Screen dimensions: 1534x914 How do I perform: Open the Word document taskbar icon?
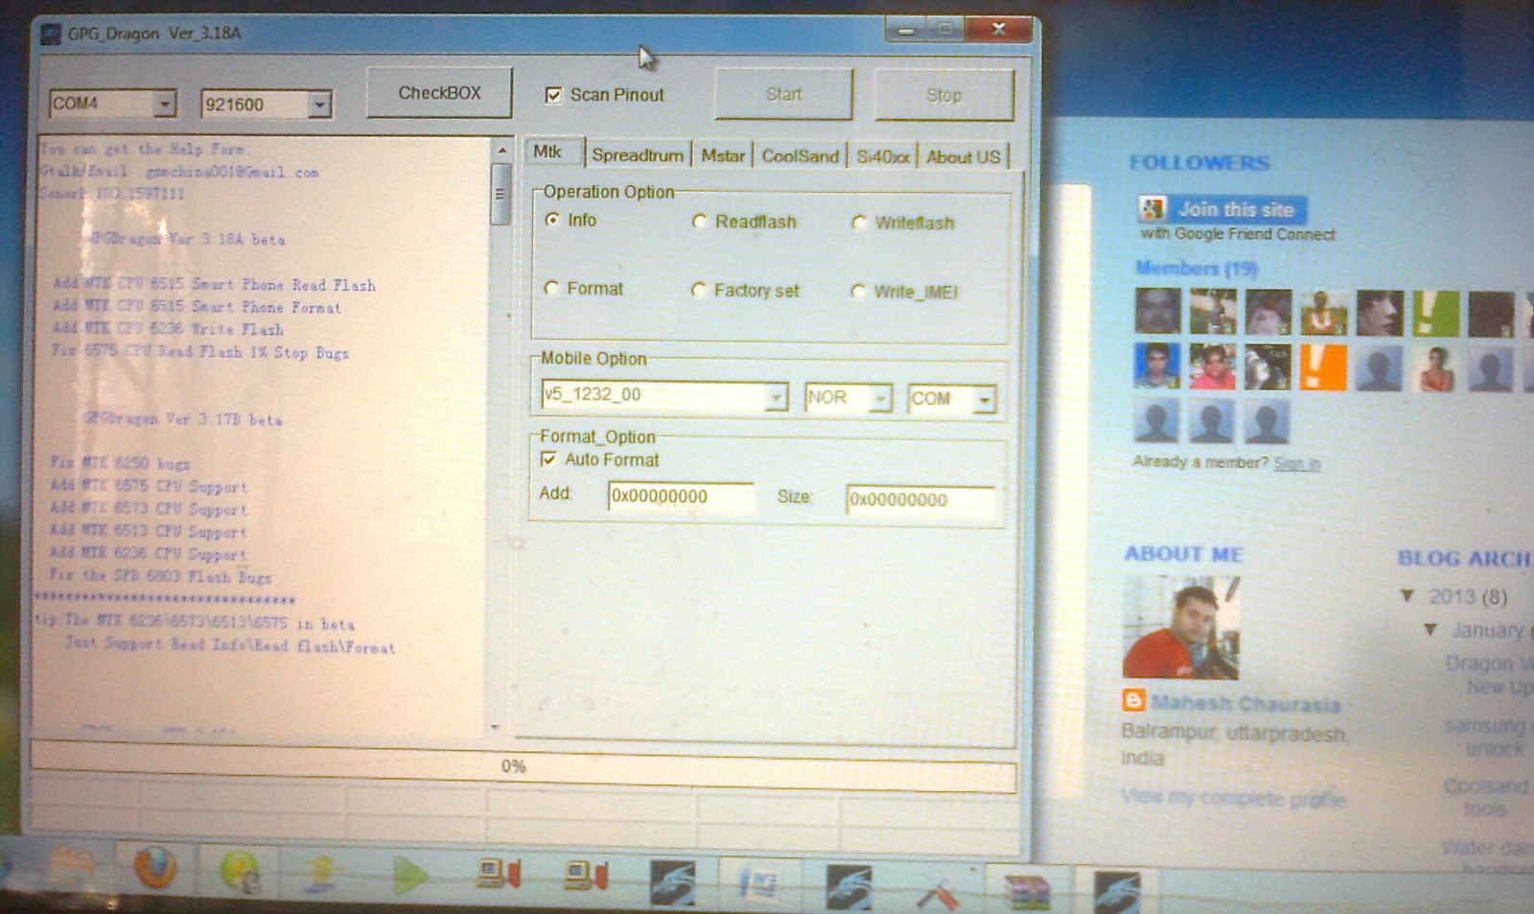tap(759, 883)
